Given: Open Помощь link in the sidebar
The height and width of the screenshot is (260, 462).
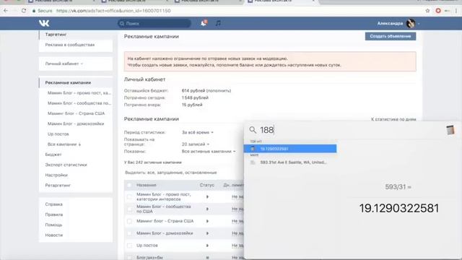Looking at the screenshot, I should [x=53, y=225].
